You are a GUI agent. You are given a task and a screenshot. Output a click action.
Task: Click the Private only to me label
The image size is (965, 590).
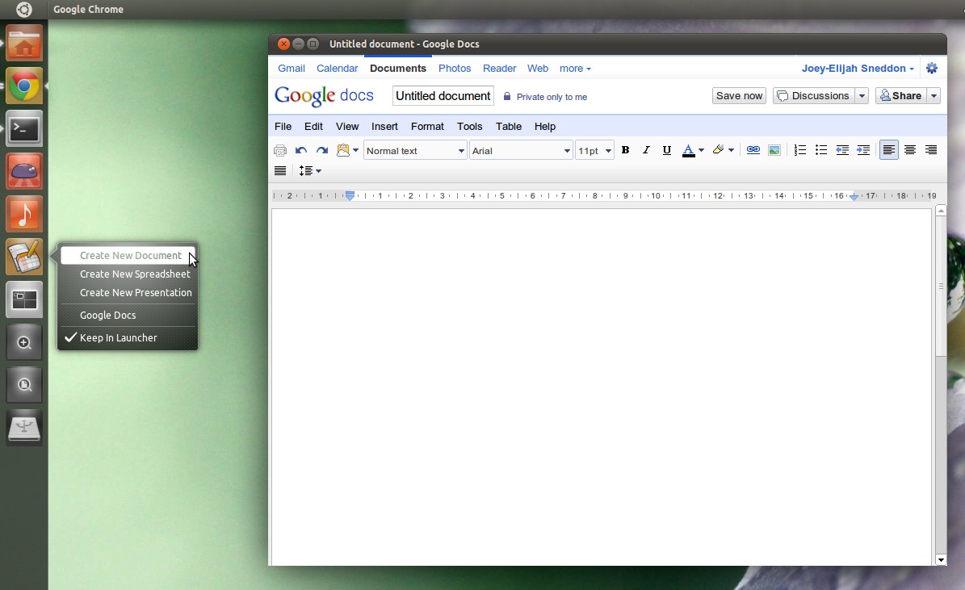pos(552,97)
